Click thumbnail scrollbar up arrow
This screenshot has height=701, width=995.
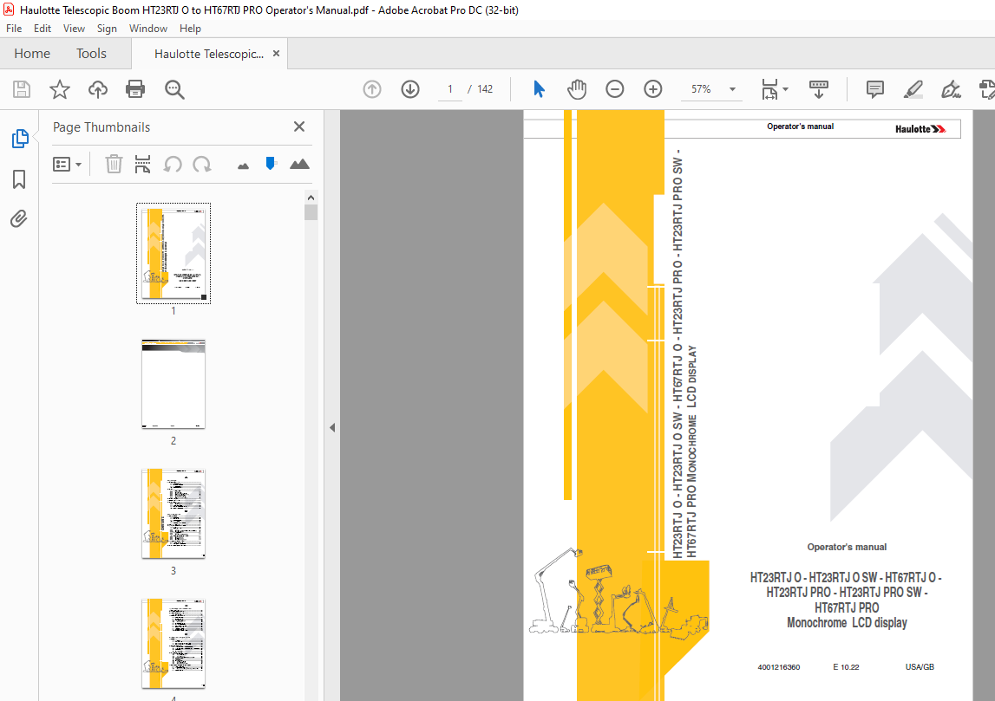click(x=311, y=198)
